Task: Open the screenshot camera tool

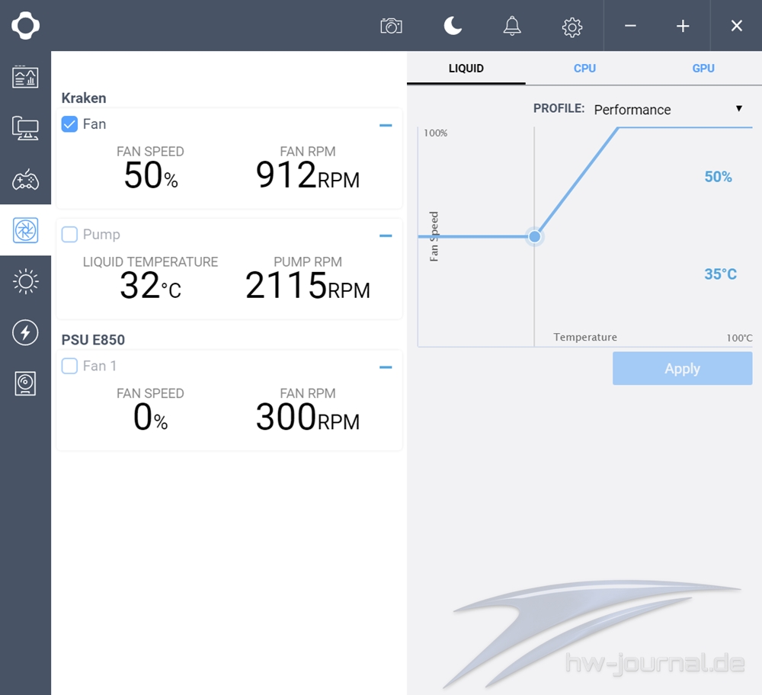Action: tap(391, 26)
